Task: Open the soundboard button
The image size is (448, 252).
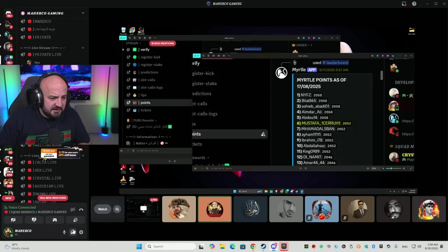Action: click(75, 220)
